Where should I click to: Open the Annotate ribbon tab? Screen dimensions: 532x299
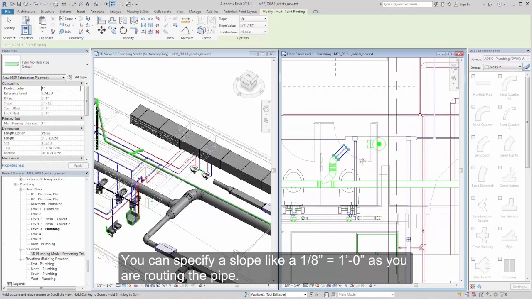pos(97,12)
